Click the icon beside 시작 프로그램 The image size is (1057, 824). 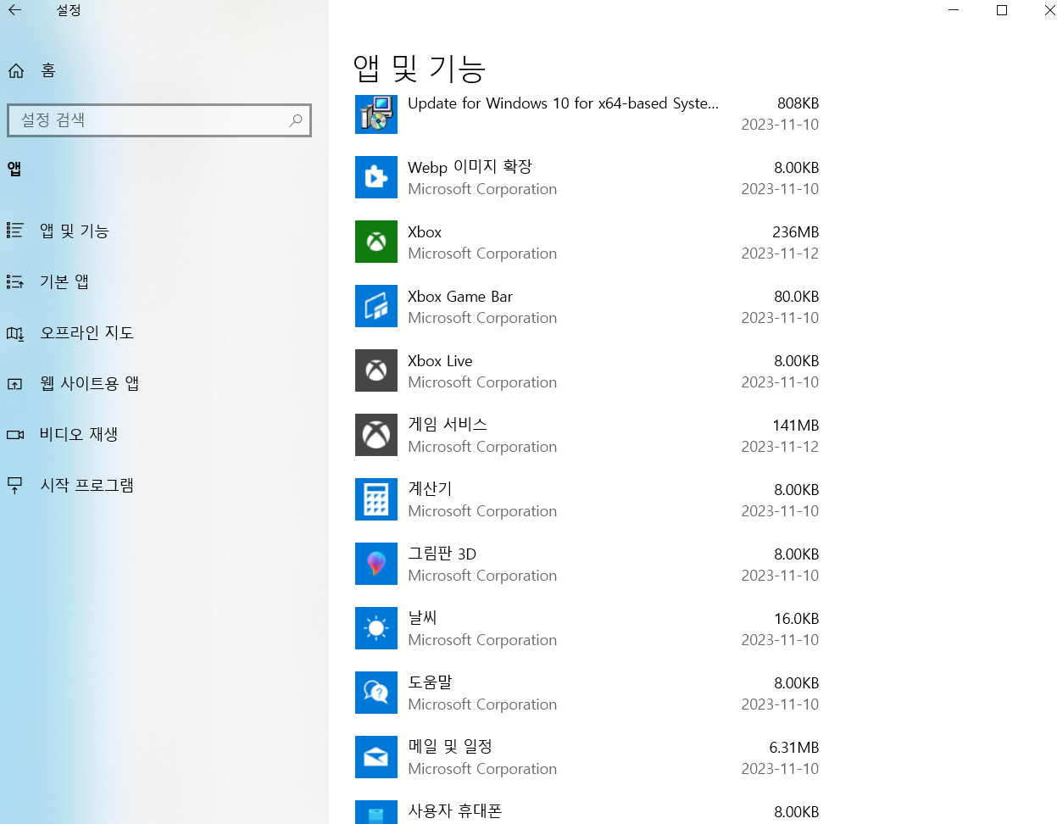(x=15, y=486)
